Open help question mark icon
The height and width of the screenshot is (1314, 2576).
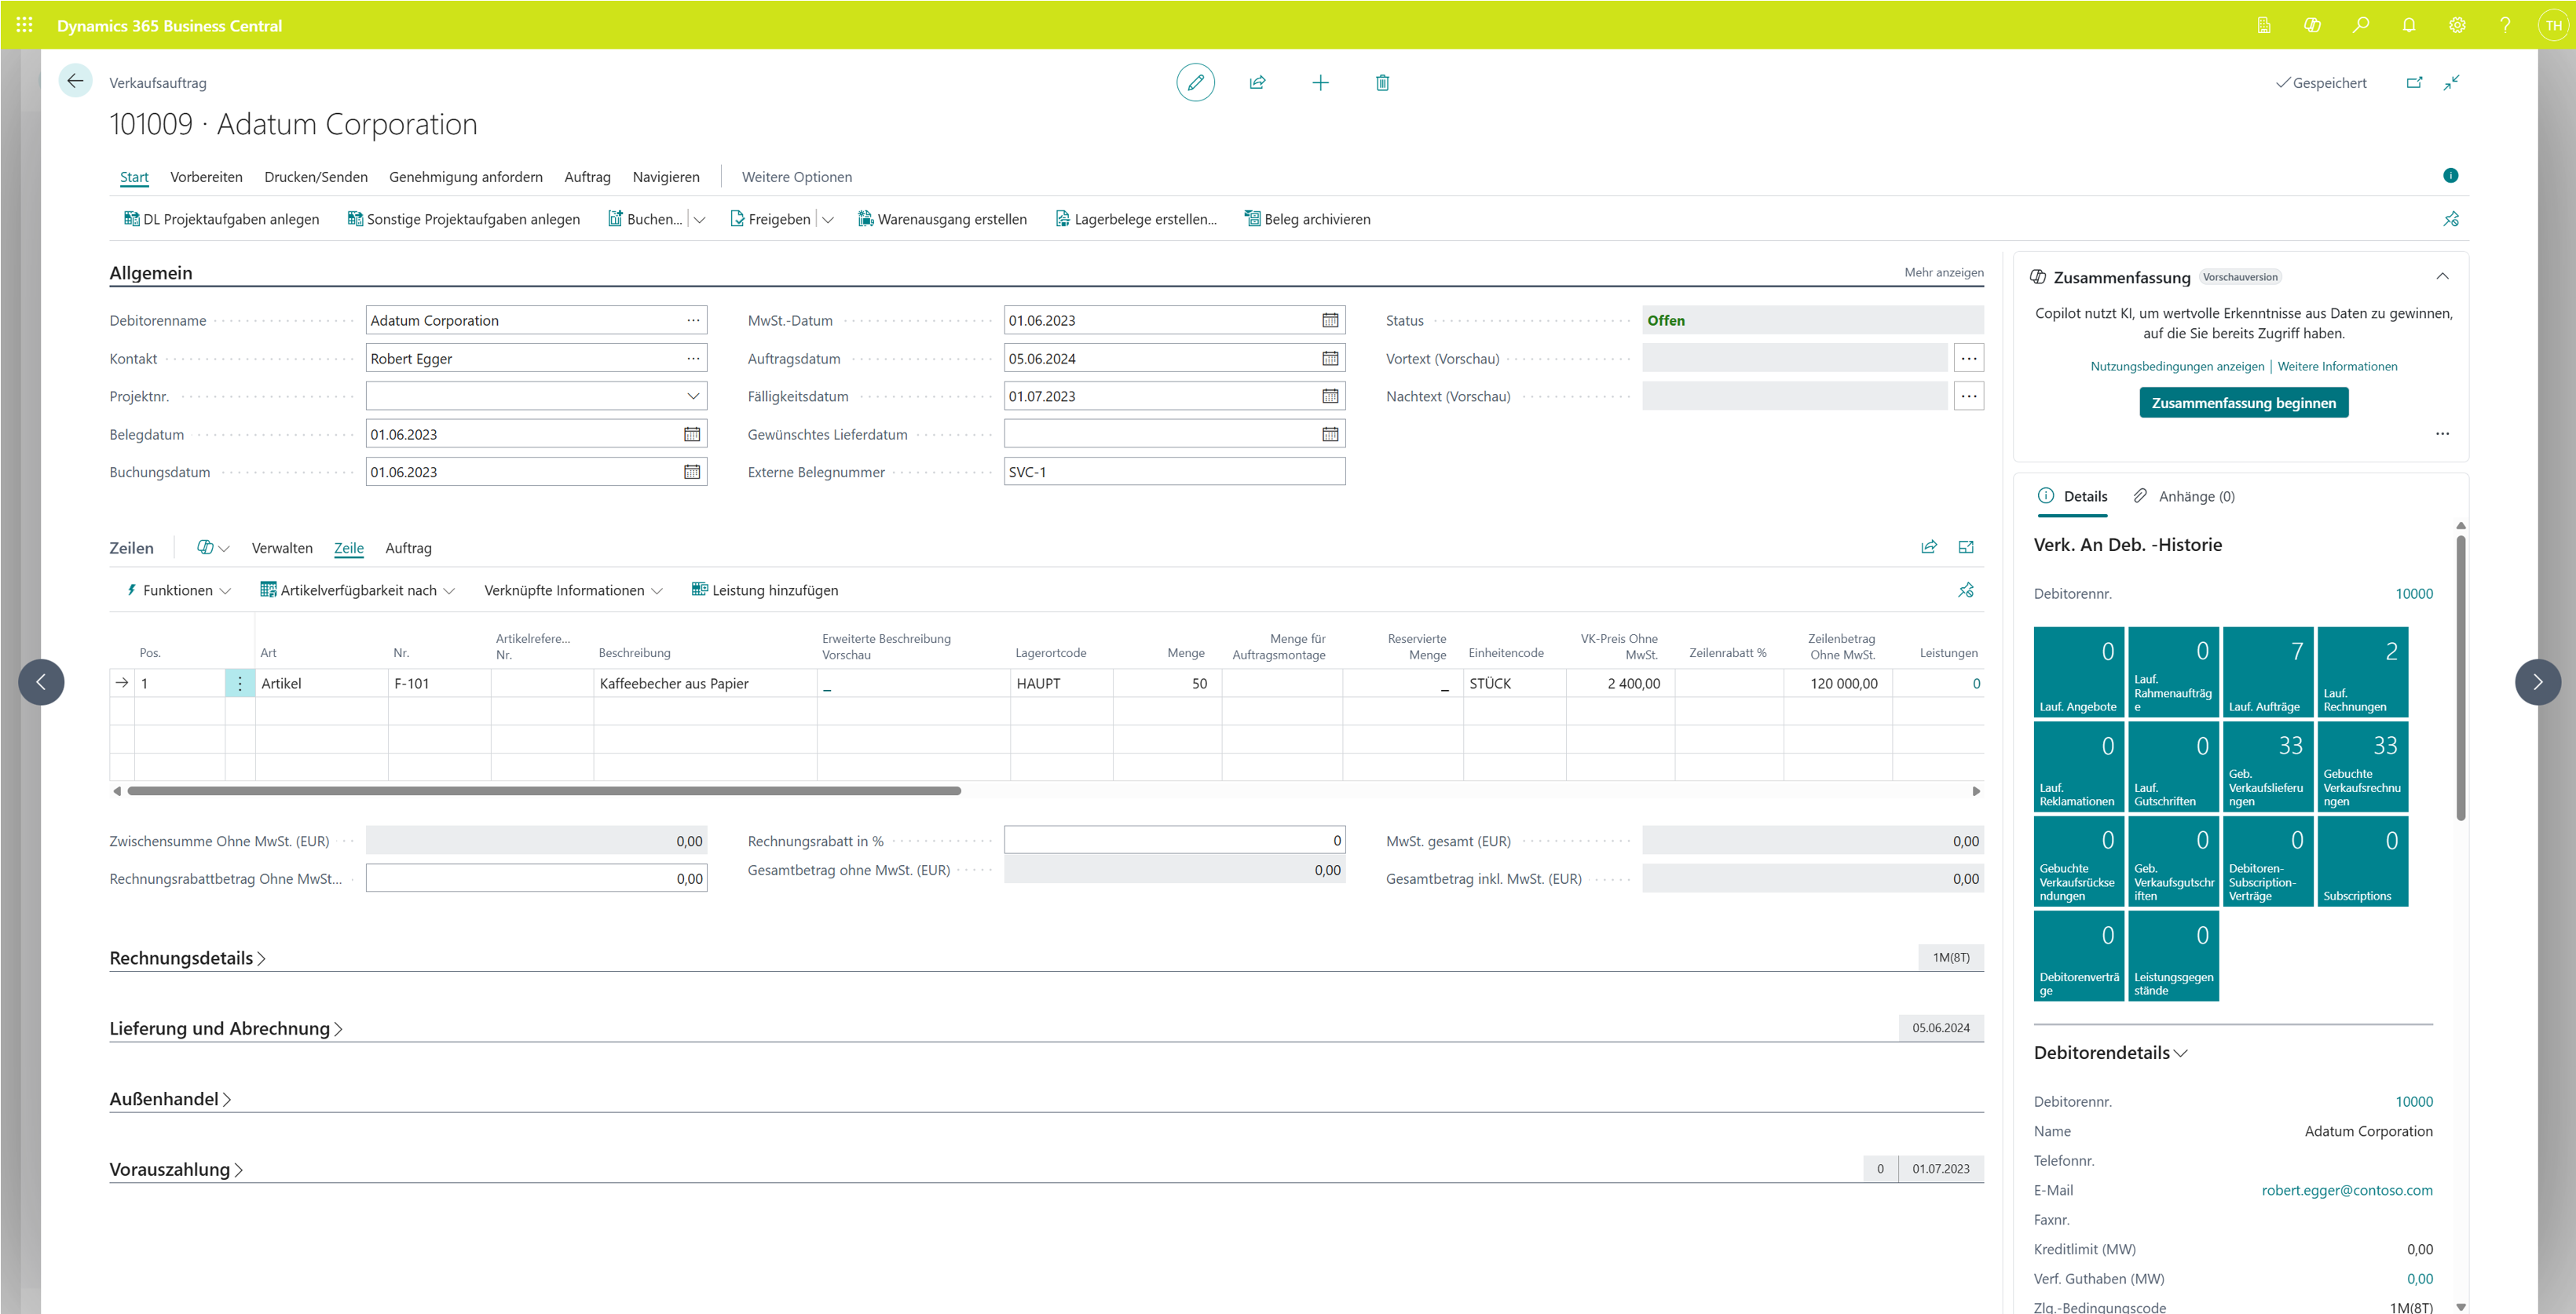click(x=2505, y=25)
